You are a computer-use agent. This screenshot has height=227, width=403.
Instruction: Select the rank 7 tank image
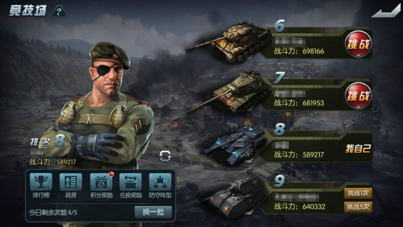pyautogui.click(x=229, y=93)
